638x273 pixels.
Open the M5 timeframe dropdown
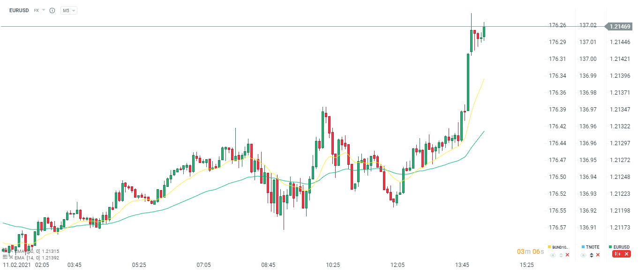point(68,10)
